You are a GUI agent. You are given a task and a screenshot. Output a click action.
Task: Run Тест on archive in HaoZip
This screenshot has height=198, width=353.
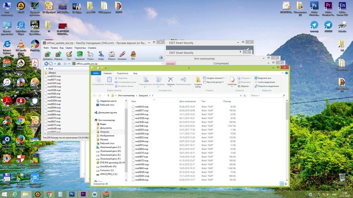pyautogui.click(x=69, y=56)
